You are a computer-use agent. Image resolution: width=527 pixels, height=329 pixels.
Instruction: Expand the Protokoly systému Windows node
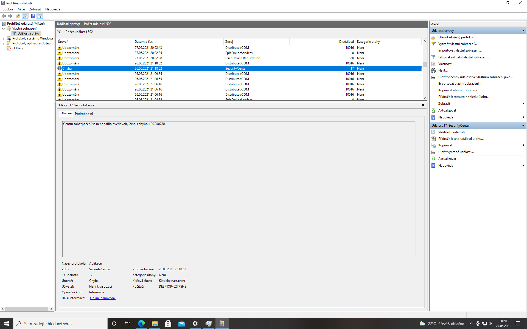click(3, 39)
